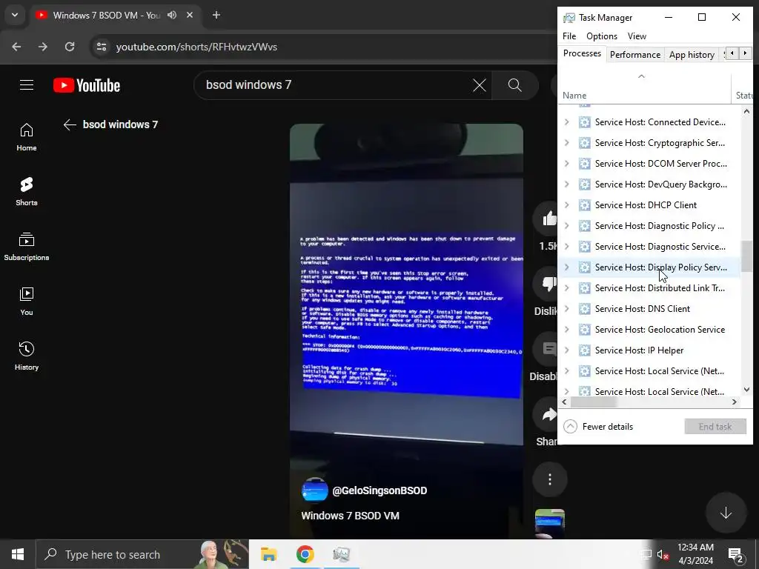Mute the tab via the speaker icon
Screen dimensions: 759x569
coord(172,15)
